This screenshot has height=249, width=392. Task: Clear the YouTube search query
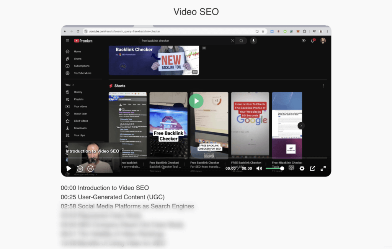click(x=232, y=40)
